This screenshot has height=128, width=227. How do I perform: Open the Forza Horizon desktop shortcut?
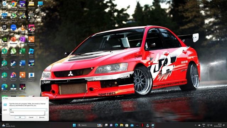click(x=31, y=29)
